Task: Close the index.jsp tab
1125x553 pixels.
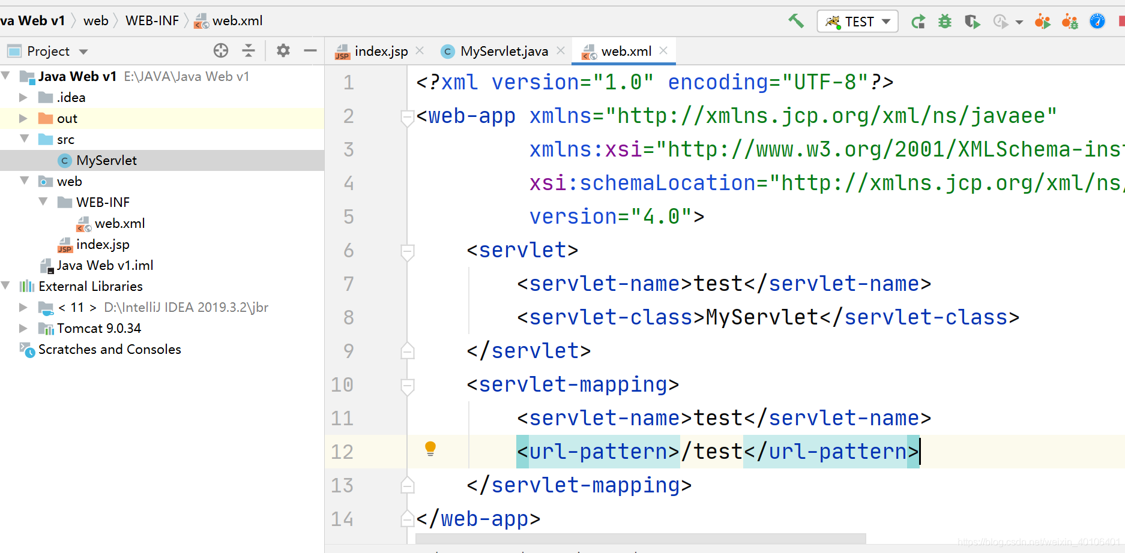Action: pos(420,51)
